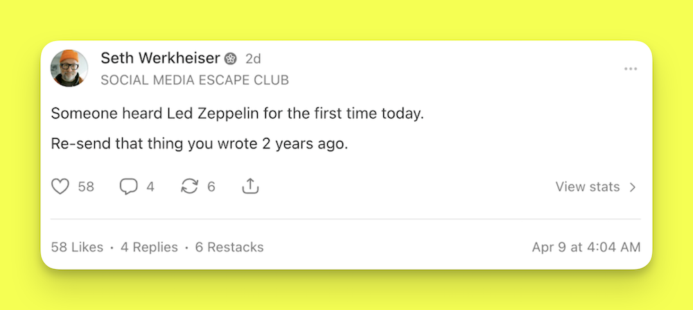693x310 pixels.
Task: Like the note with the heart icon
Action: (x=61, y=187)
